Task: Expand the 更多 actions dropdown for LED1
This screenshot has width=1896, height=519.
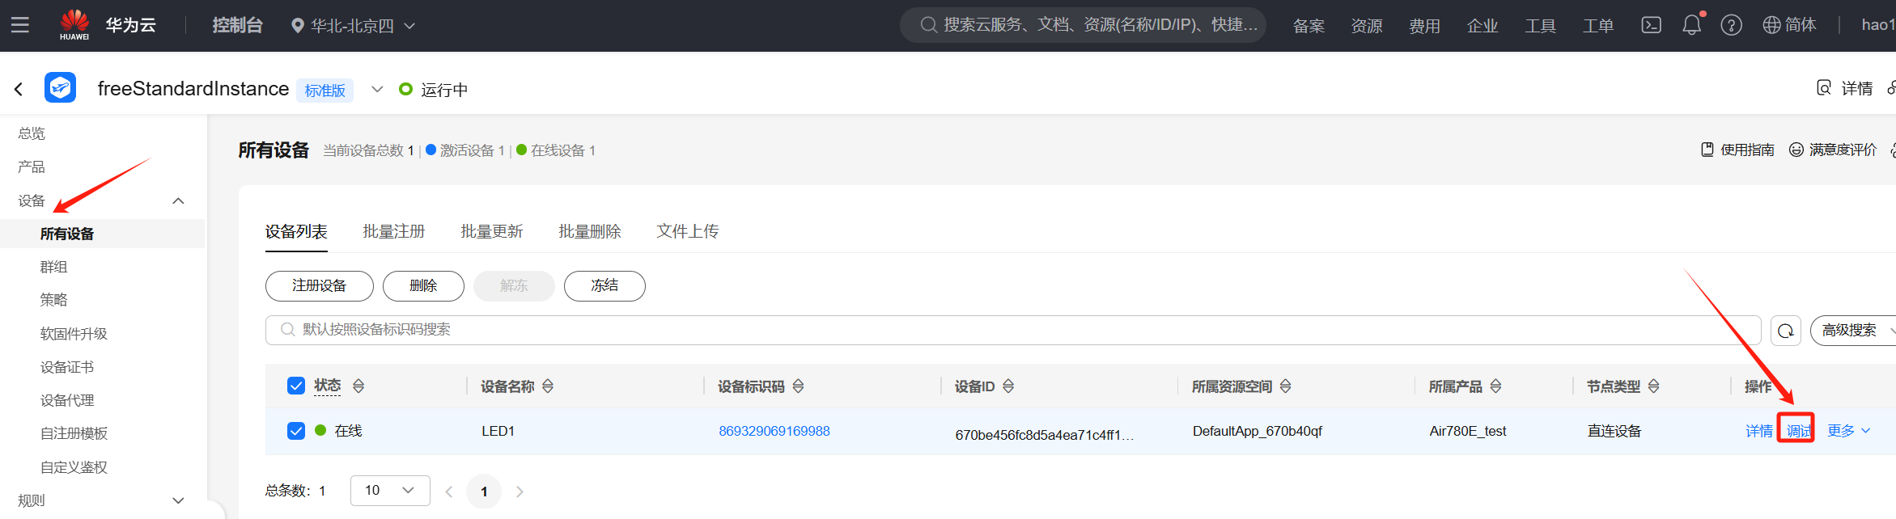Action: click(x=1849, y=431)
